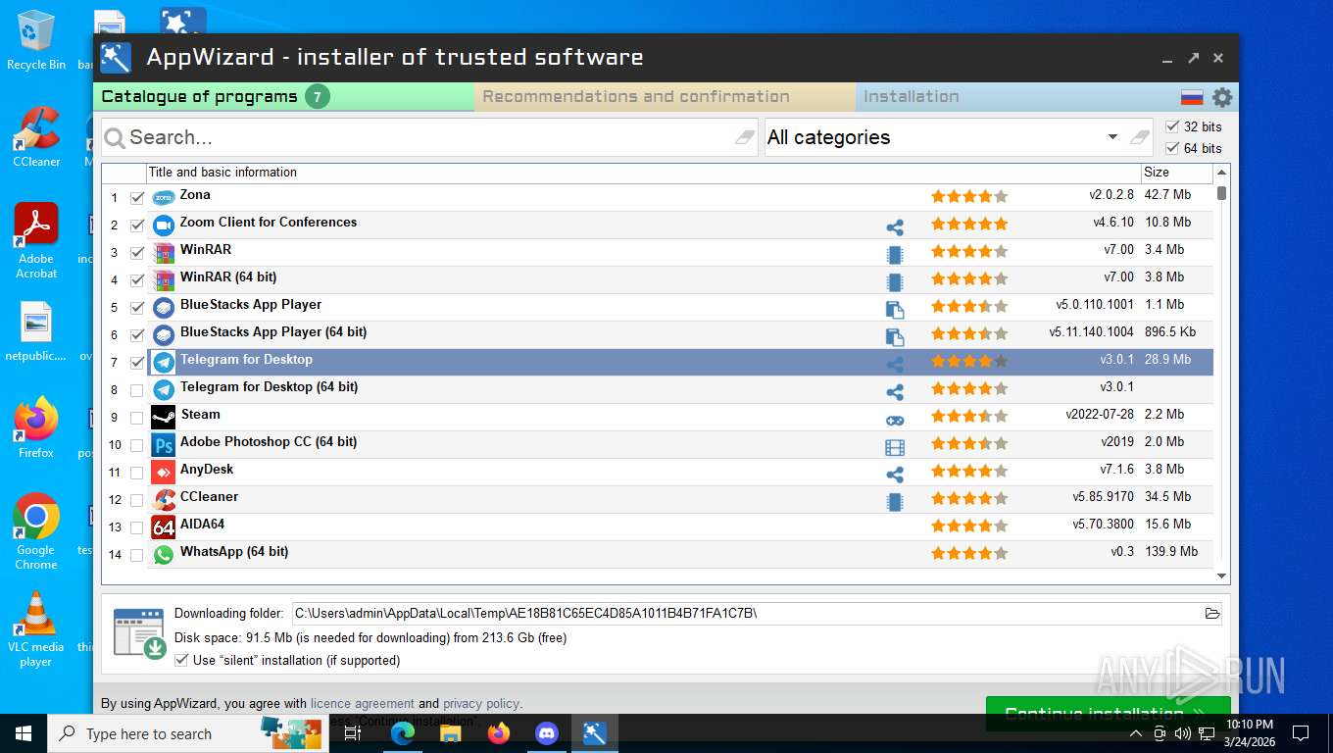The width and height of the screenshot is (1333, 753).
Task: Open the privacy policy link
Action: [x=480, y=703]
